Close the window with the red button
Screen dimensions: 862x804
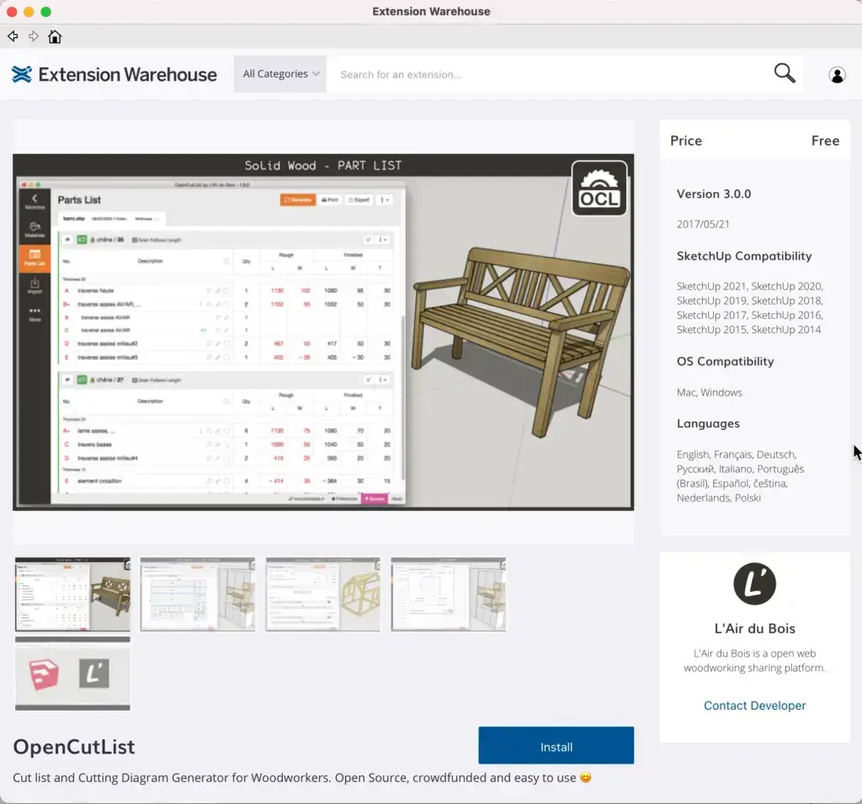click(12, 12)
